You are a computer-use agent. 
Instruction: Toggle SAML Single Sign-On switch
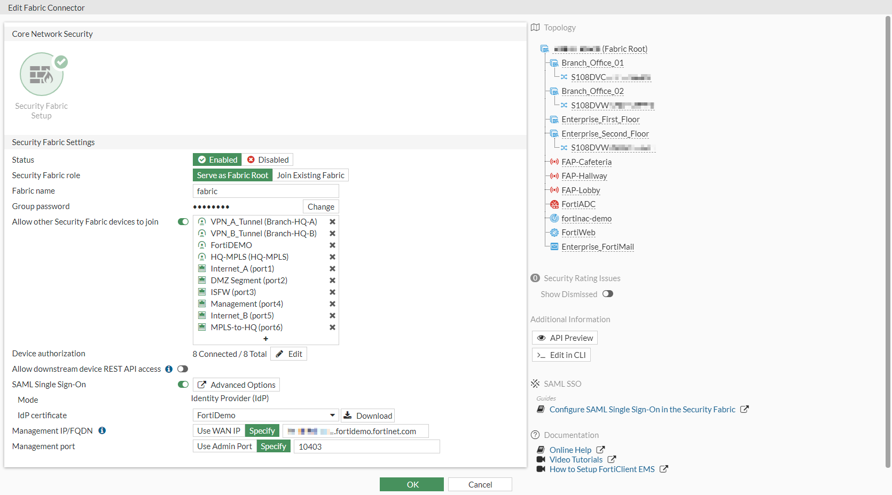click(183, 385)
